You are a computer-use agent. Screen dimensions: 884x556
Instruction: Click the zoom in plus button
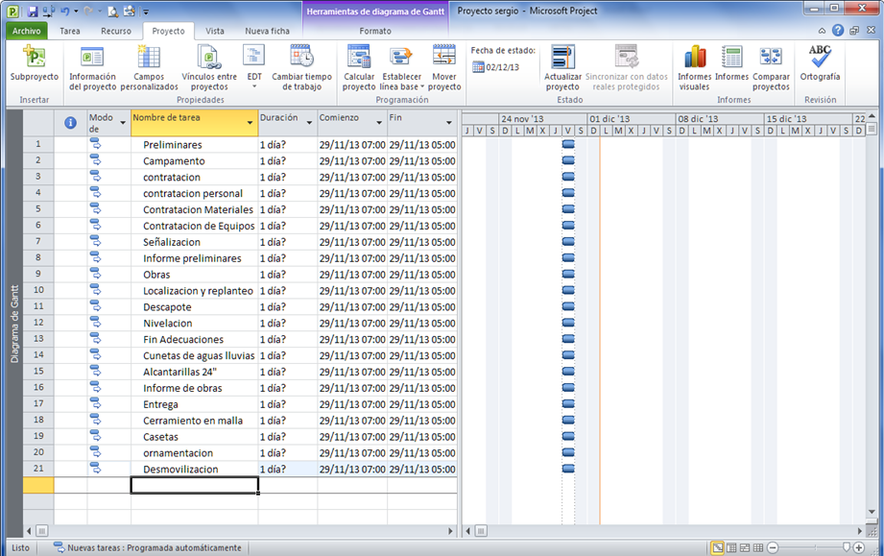[859, 547]
